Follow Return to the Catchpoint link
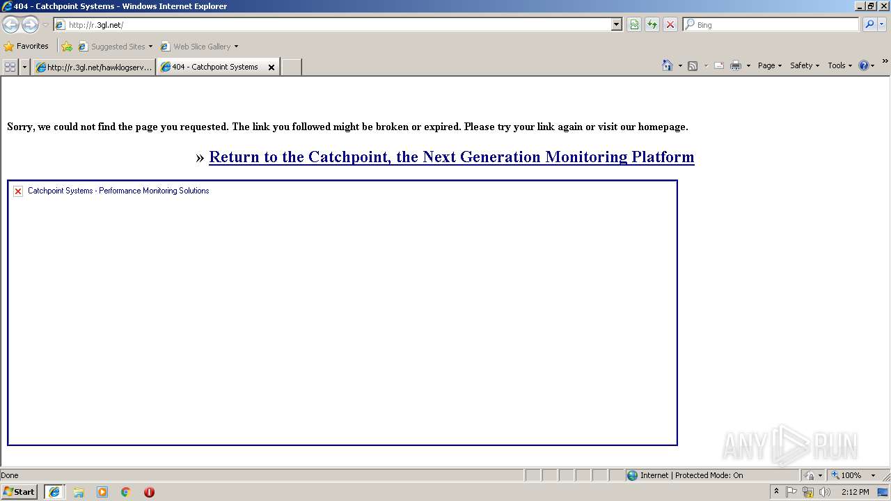891x501 pixels. 451,157
